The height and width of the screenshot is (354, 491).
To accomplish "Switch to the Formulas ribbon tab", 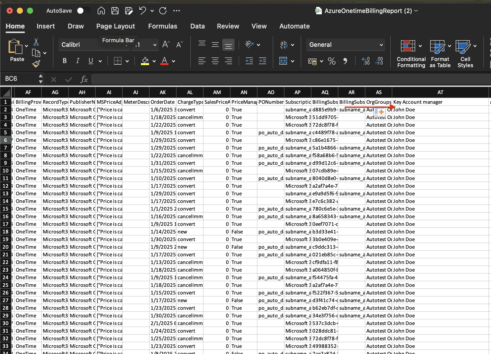I will pos(163,26).
